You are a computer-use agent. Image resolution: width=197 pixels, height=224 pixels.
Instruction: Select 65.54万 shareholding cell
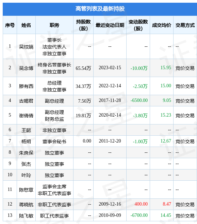(x=83, y=68)
